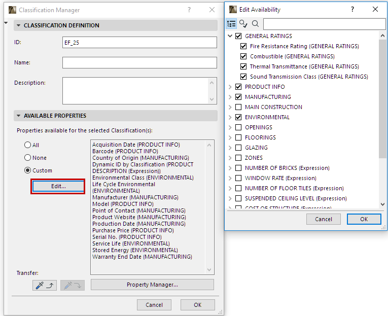Select the Custom radio option

tap(27, 170)
